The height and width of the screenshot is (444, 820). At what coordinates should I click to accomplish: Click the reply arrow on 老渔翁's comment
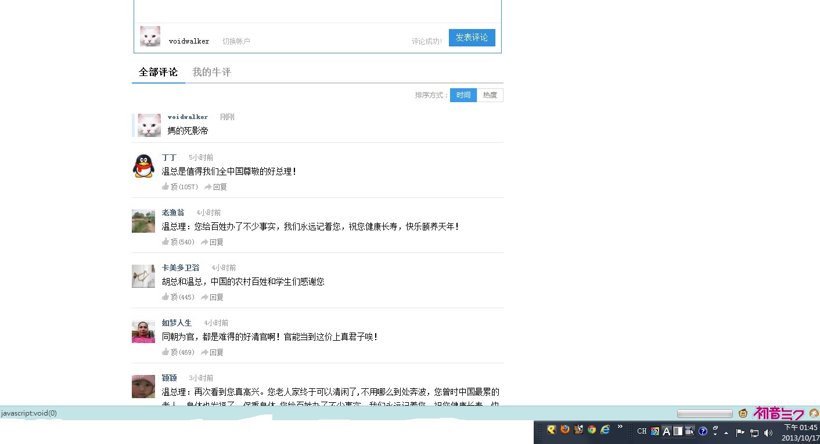(x=206, y=242)
